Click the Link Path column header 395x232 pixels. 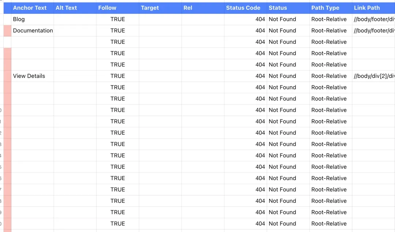pos(367,8)
